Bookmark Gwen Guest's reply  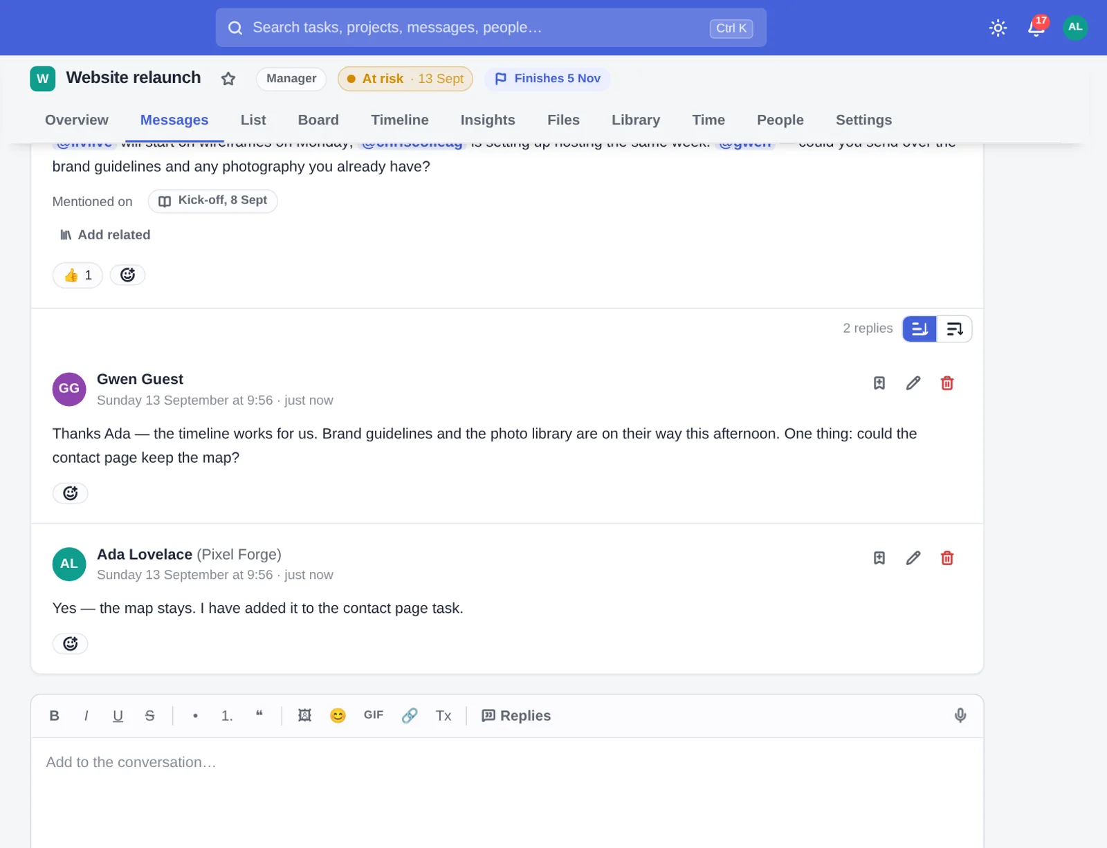[879, 383]
